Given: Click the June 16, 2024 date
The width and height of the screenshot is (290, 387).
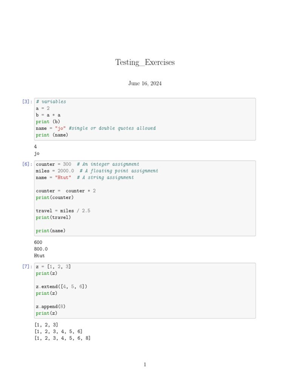Looking at the screenshot, I should point(145,84).
